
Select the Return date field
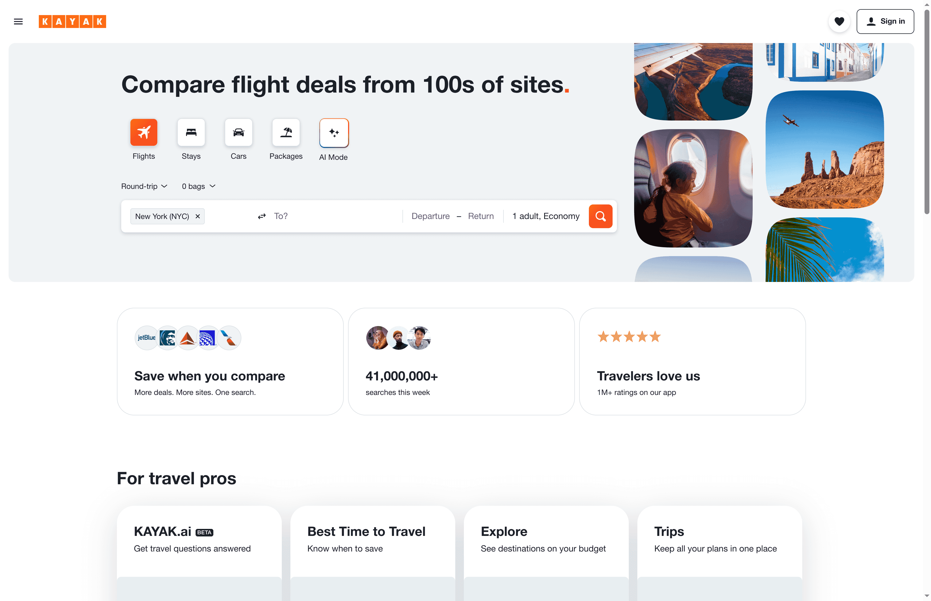[x=481, y=216]
